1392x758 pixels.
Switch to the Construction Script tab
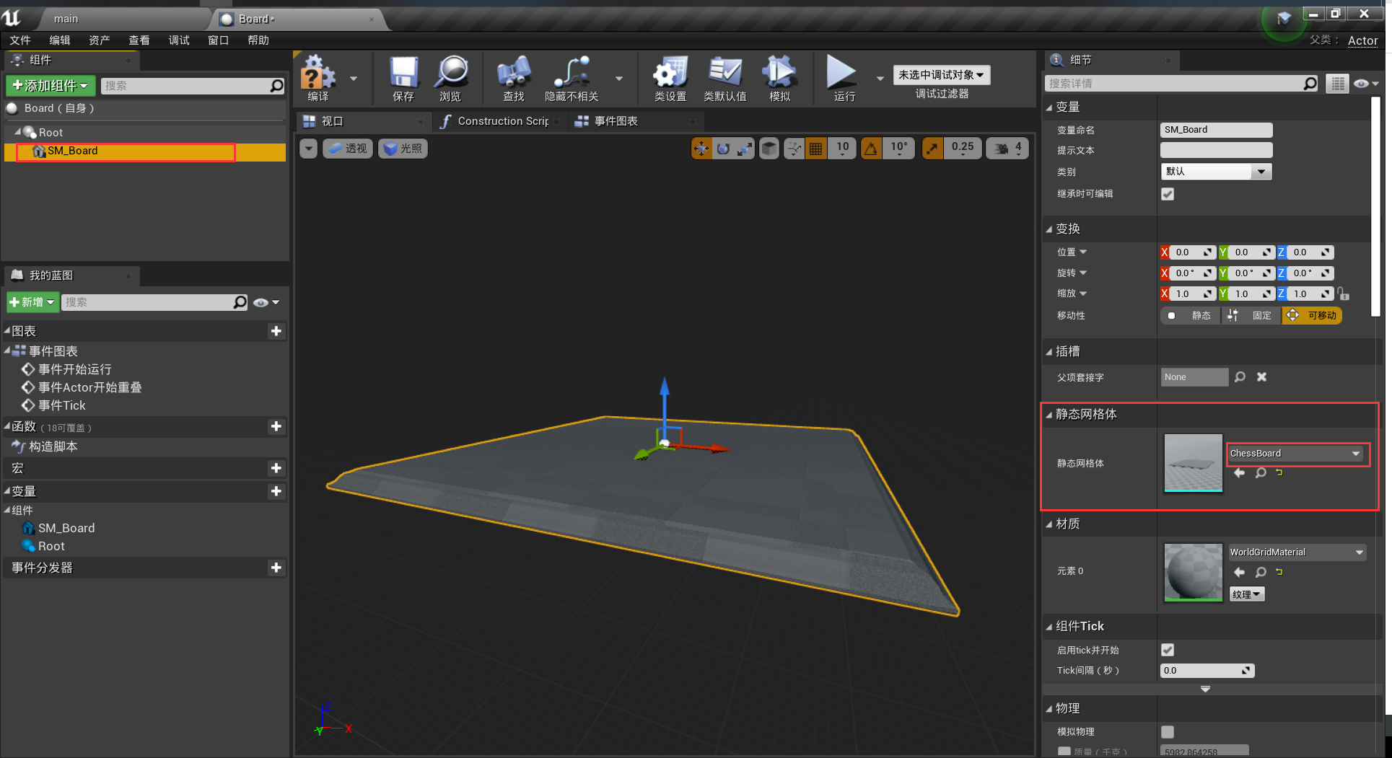pos(502,121)
